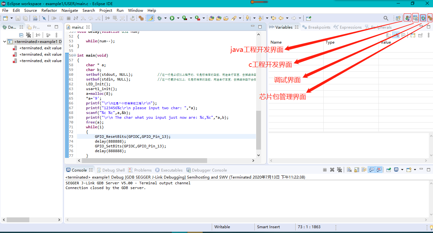The height and width of the screenshot is (233, 433).
Task: Click the Open Perspective icon
Action: tap(398, 18)
